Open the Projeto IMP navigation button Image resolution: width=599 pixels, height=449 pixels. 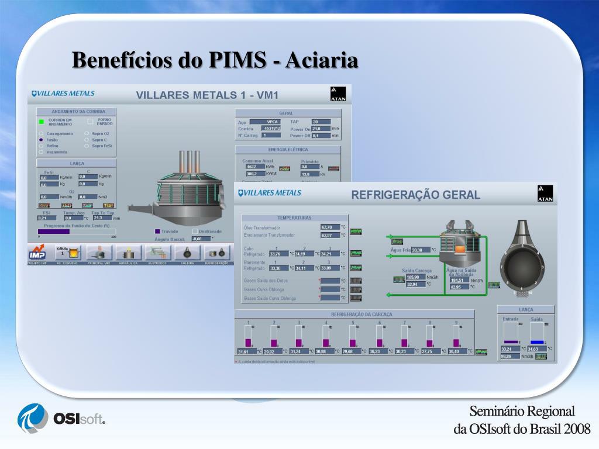(x=37, y=253)
